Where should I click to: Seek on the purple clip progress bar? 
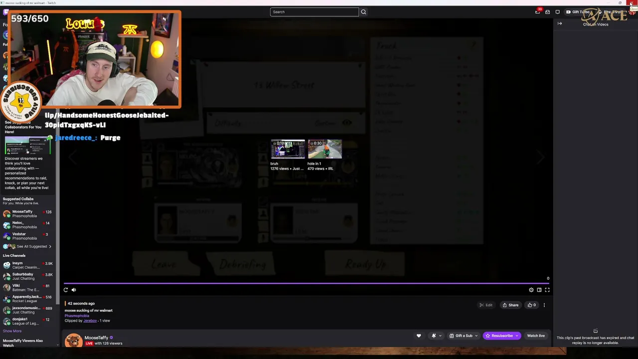coord(307,283)
